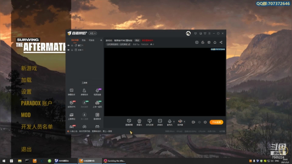Click the shop icon above preview
Image resolution: width=292 pixels, height=164 pixels.
click(209, 43)
